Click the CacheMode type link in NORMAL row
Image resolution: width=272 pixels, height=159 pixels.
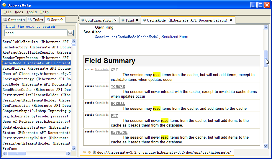tap(102, 103)
